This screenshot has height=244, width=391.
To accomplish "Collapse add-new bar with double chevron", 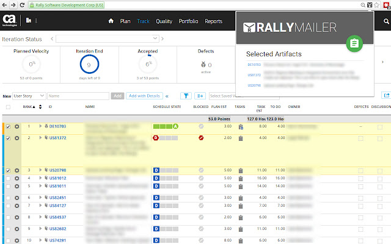I will tap(167, 96).
